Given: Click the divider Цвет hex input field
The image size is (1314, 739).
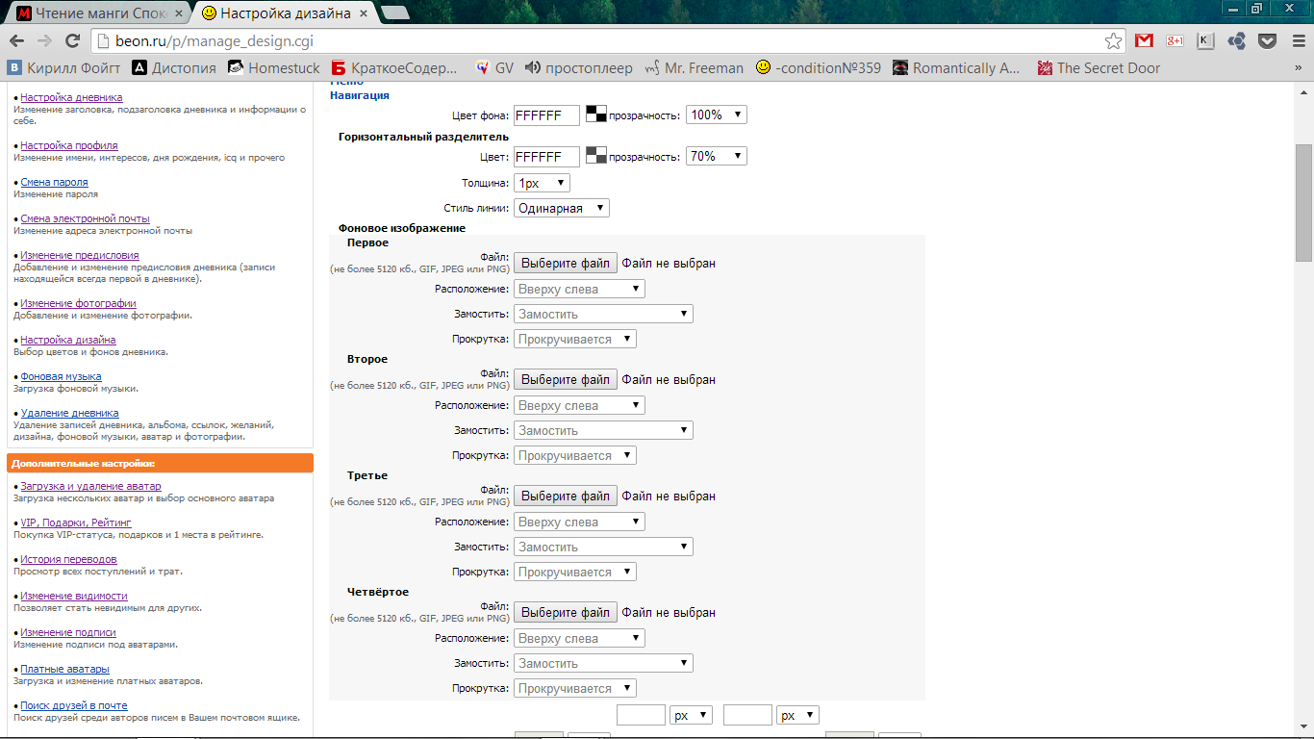Looking at the screenshot, I should (x=547, y=156).
